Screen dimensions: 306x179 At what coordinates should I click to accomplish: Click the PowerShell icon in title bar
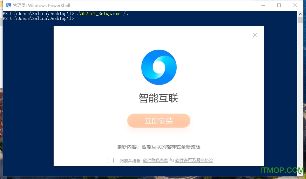8,5
